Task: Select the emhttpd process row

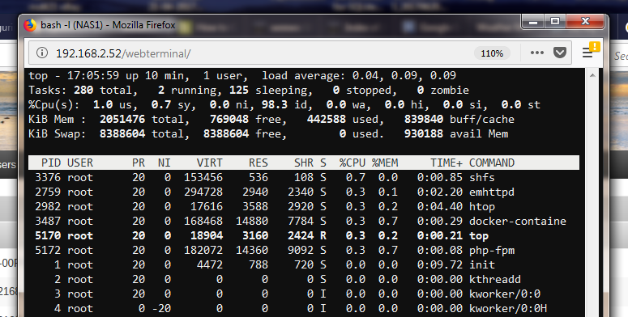Action: click(304, 192)
